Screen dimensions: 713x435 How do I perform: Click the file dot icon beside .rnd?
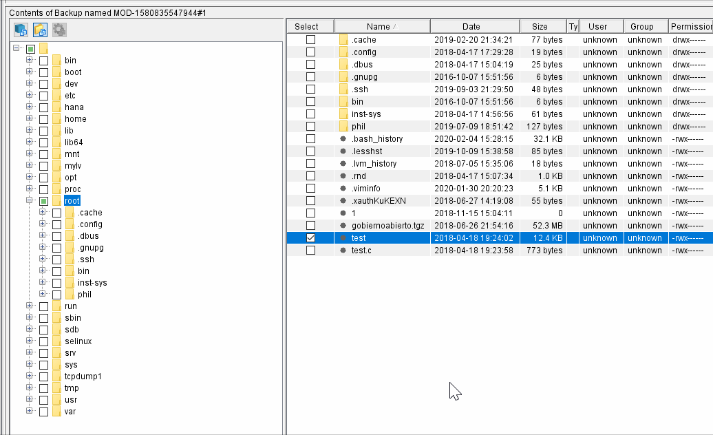click(x=343, y=176)
